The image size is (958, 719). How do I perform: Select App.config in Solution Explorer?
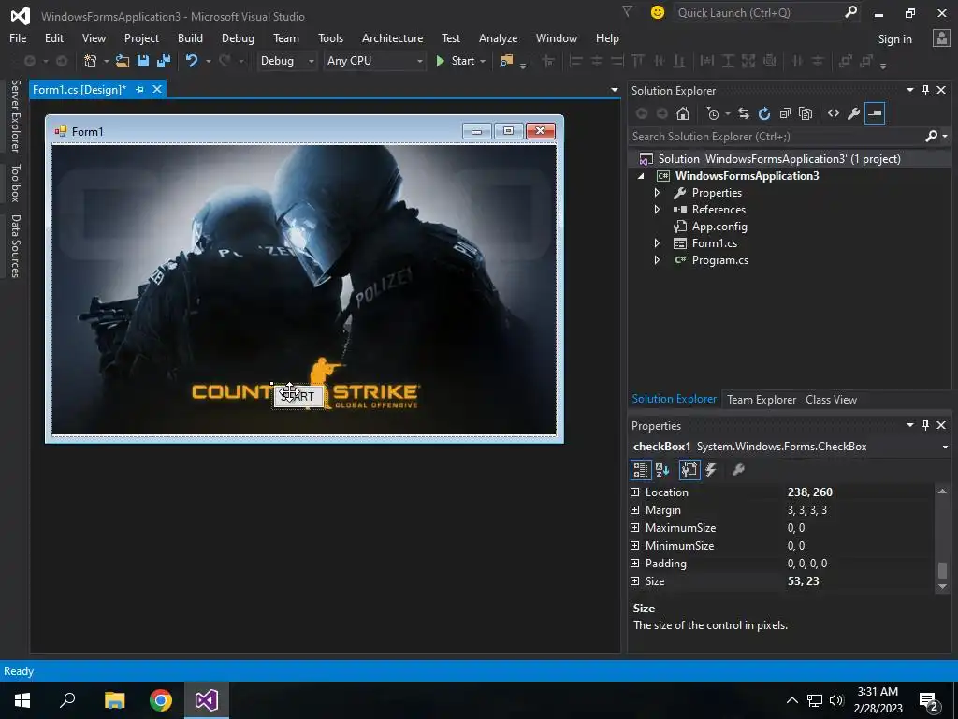pos(719,227)
